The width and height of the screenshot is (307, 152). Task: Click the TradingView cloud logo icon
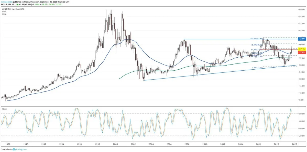[14, 149]
